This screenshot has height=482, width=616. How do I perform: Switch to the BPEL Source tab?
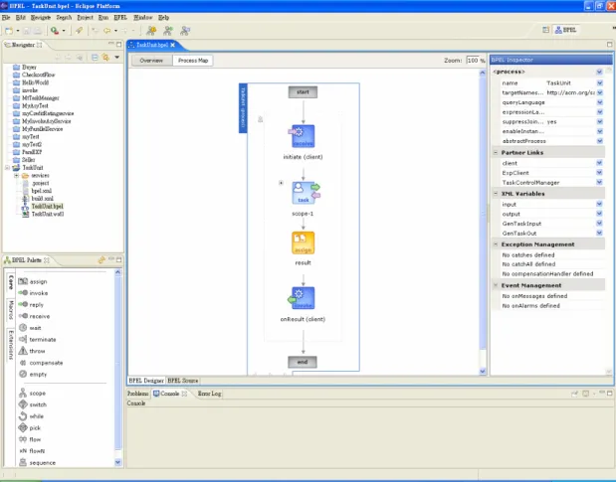pyautogui.click(x=183, y=381)
